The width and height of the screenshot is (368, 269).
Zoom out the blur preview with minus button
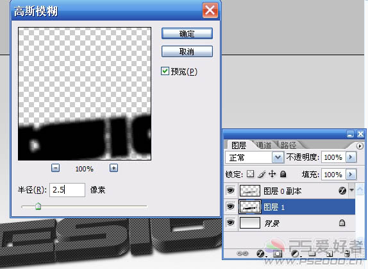click(x=55, y=168)
